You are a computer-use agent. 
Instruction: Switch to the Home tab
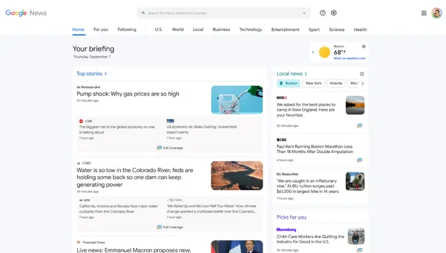point(78,30)
